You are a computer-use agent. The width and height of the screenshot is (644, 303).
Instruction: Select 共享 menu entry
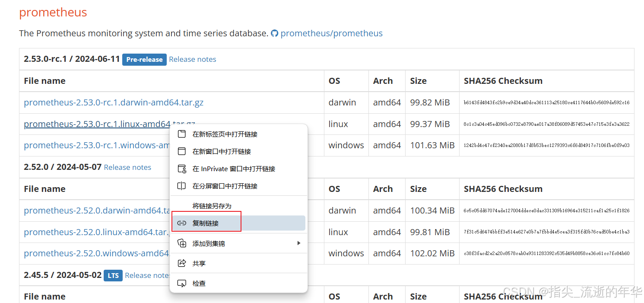tap(238, 263)
